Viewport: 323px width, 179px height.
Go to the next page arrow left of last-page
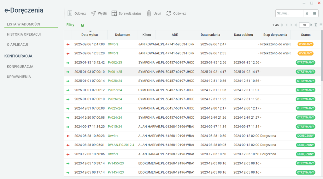coord(291,25)
